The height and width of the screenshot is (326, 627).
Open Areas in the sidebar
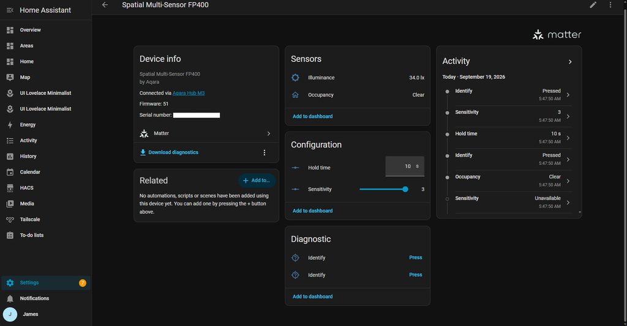(x=26, y=45)
